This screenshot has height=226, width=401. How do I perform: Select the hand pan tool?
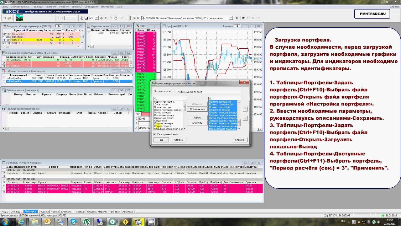(116, 18)
